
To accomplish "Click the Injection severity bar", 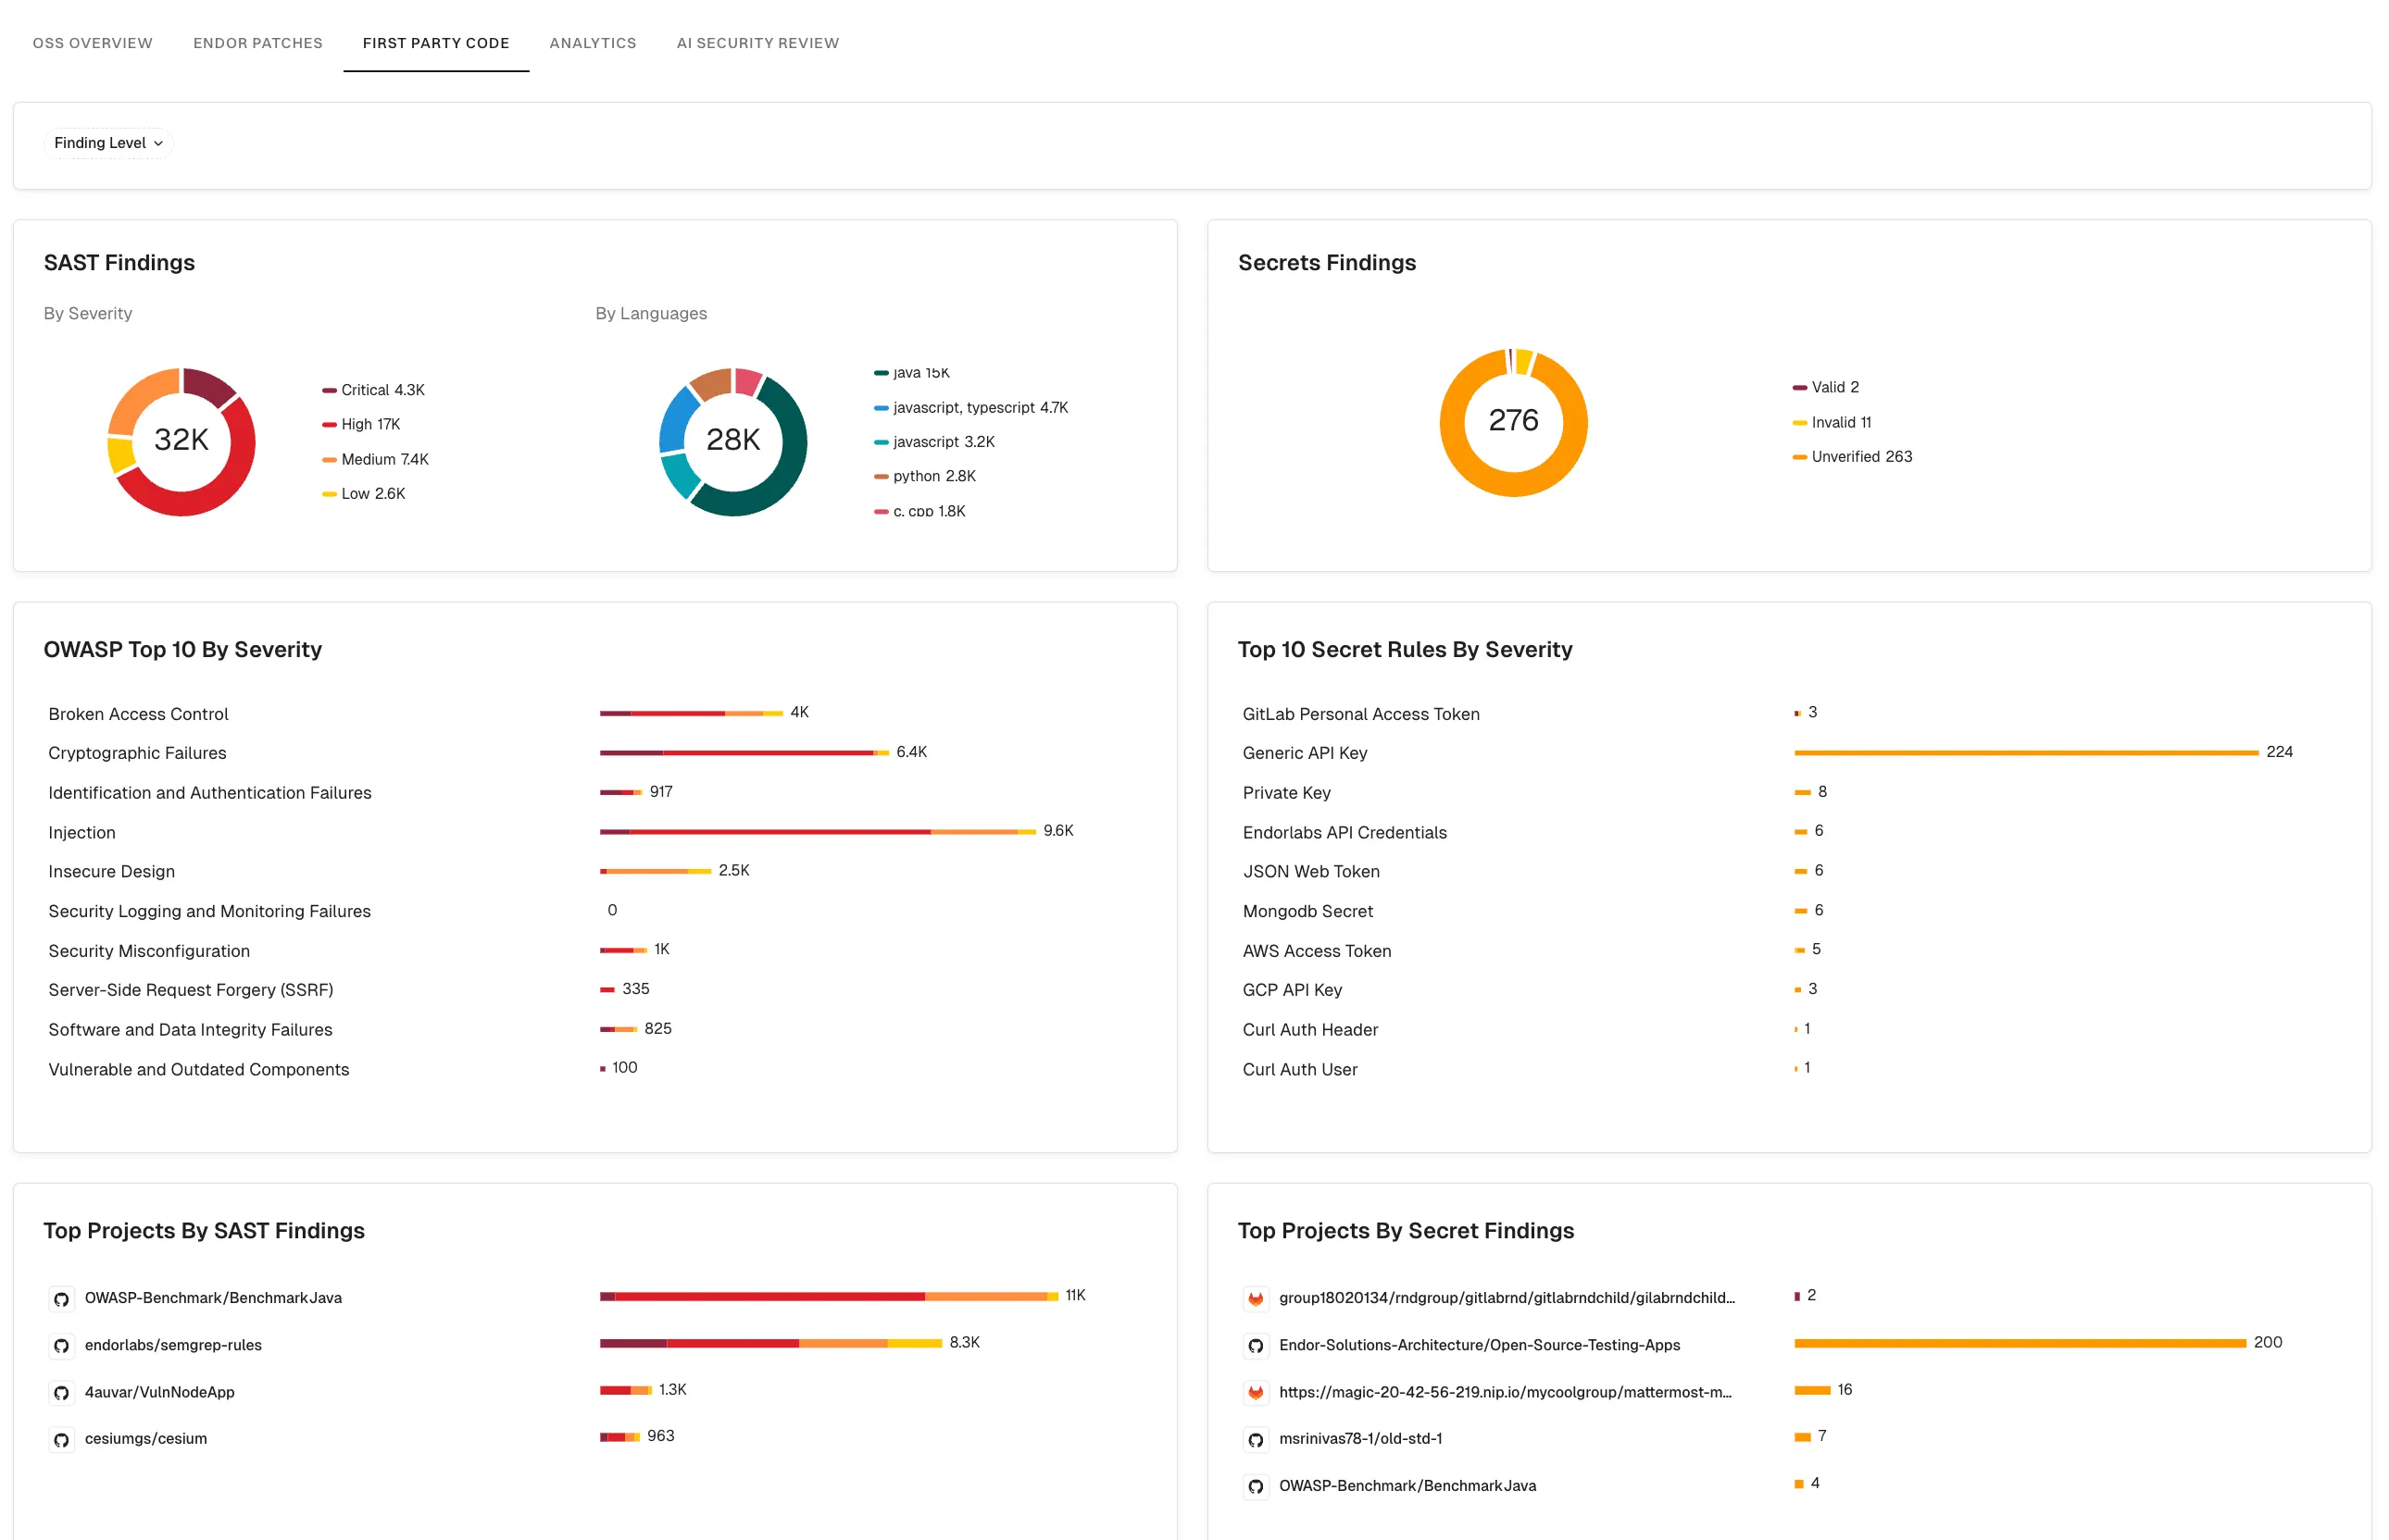I will click(x=818, y=832).
